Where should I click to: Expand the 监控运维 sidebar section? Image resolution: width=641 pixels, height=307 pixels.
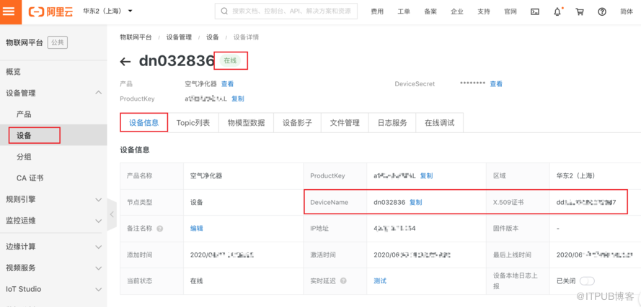click(x=98, y=221)
